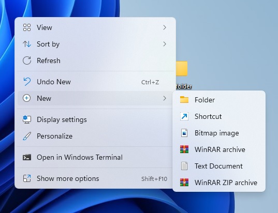The height and width of the screenshot is (213, 278).
Task: Expand the Sort by submenu chevron
Action: [x=165, y=44]
